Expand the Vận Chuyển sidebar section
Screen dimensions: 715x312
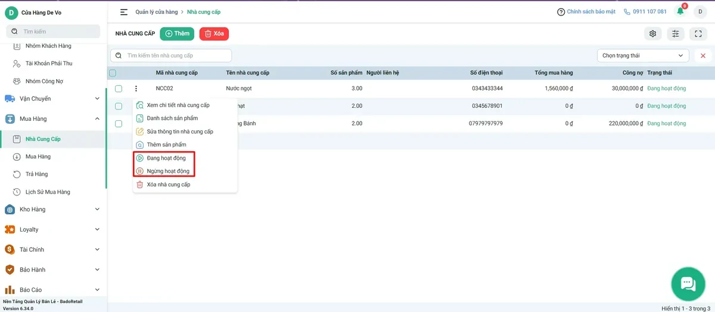point(97,99)
